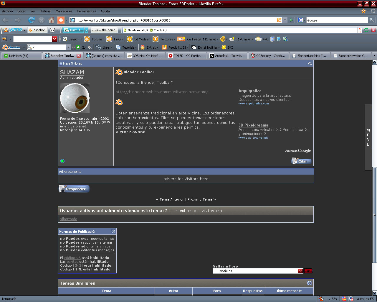Collapse the Normas de Publicación box
Image resolution: width=377 pixels, height=302 pixels.
[x=113, y=232]
